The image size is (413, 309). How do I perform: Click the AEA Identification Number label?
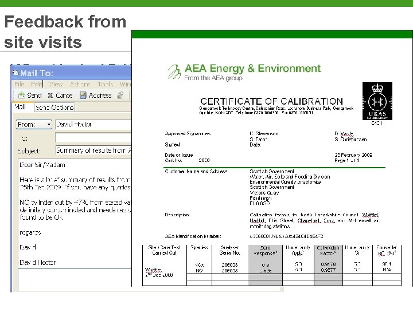[193, 236]
